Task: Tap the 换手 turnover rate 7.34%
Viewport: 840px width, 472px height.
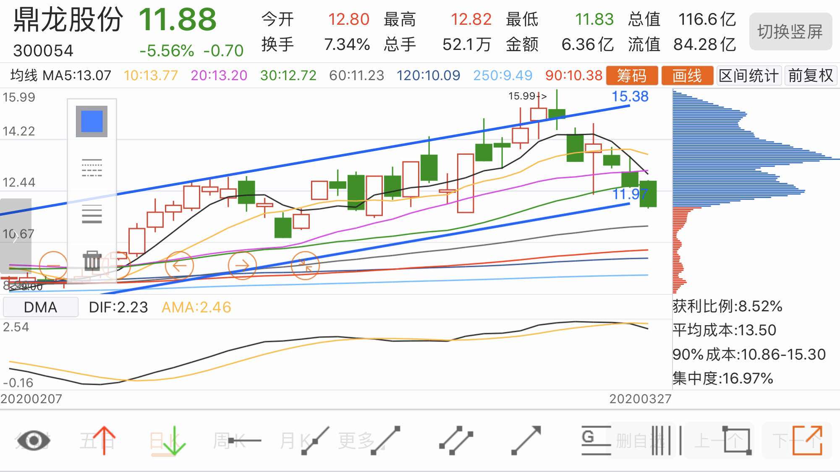Action: [347, 44]
